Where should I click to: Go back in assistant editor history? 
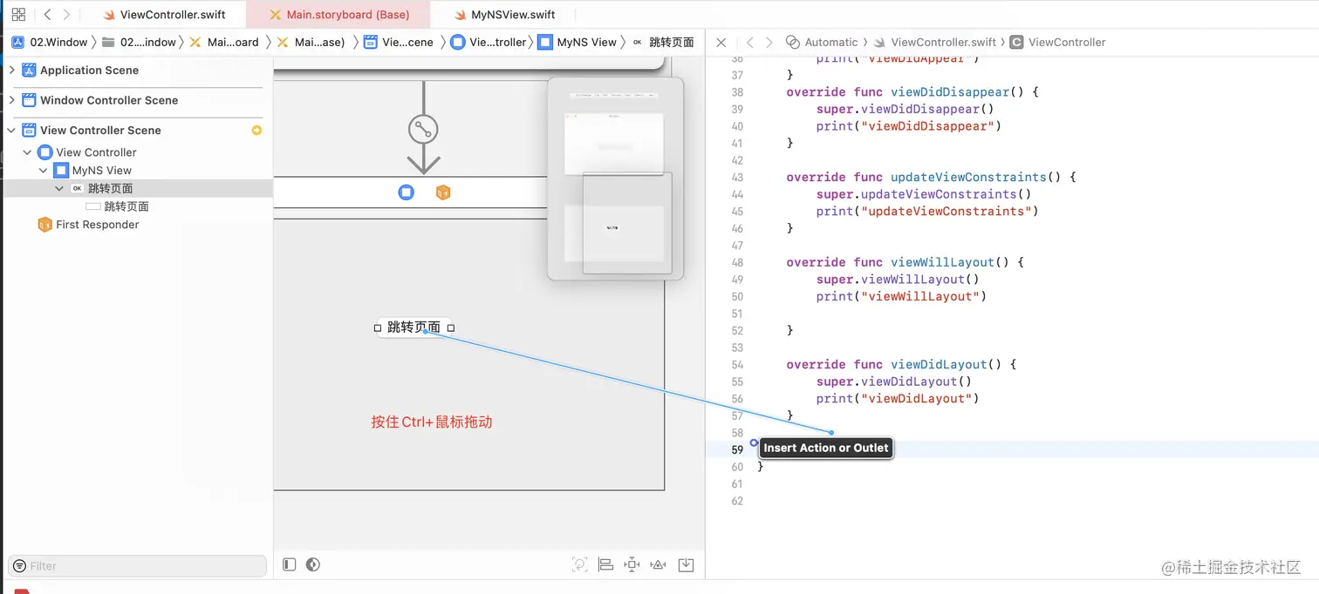click(749, 42)
